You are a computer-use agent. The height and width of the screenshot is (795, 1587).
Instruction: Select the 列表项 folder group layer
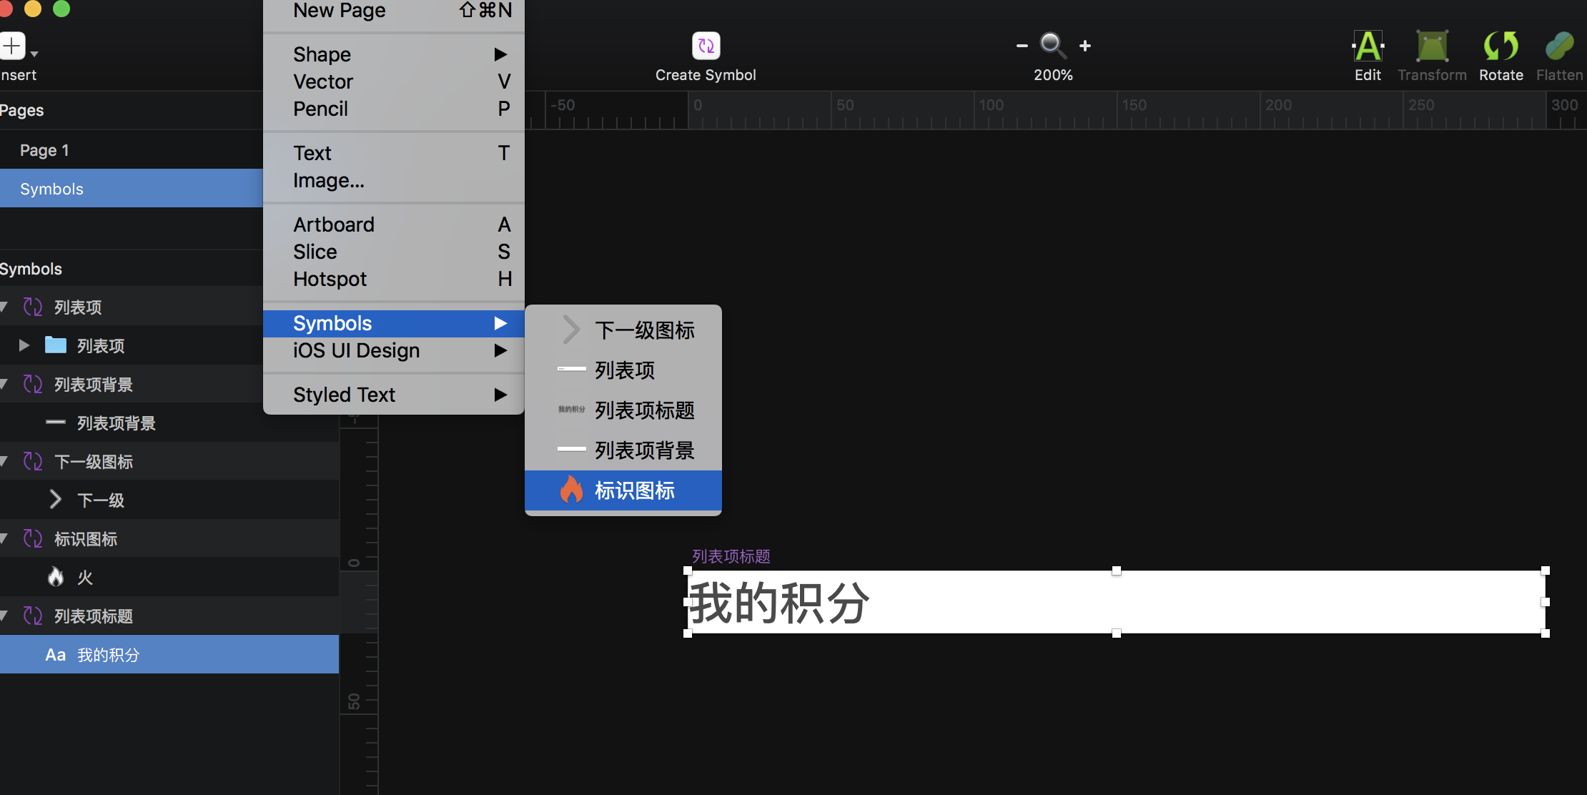click(100, 346)
